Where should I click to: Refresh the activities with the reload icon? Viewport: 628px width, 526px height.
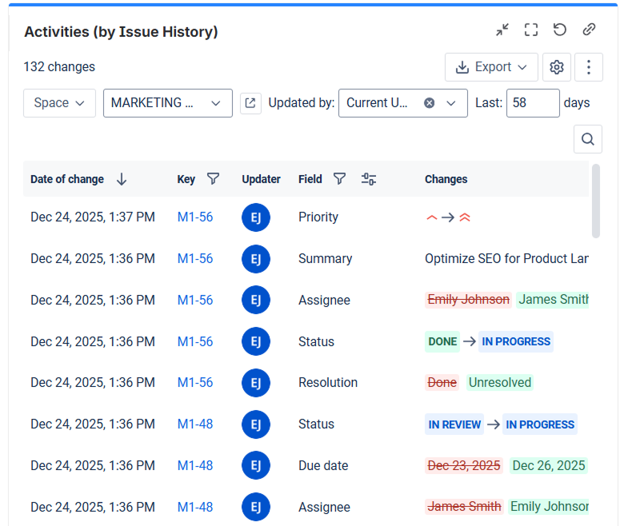[x=560, y=30]
